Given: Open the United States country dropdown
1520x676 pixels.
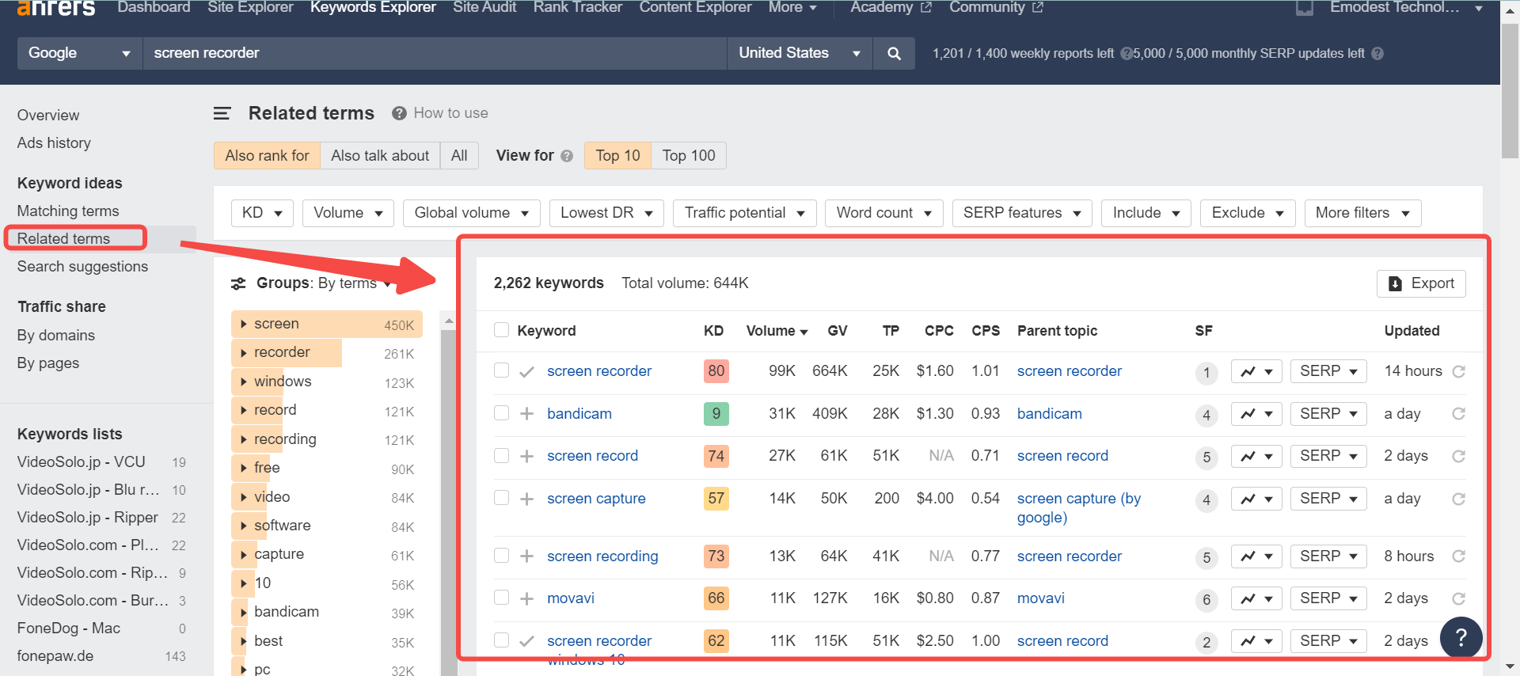Looking at the screenshot, I should tap(800, 53).
